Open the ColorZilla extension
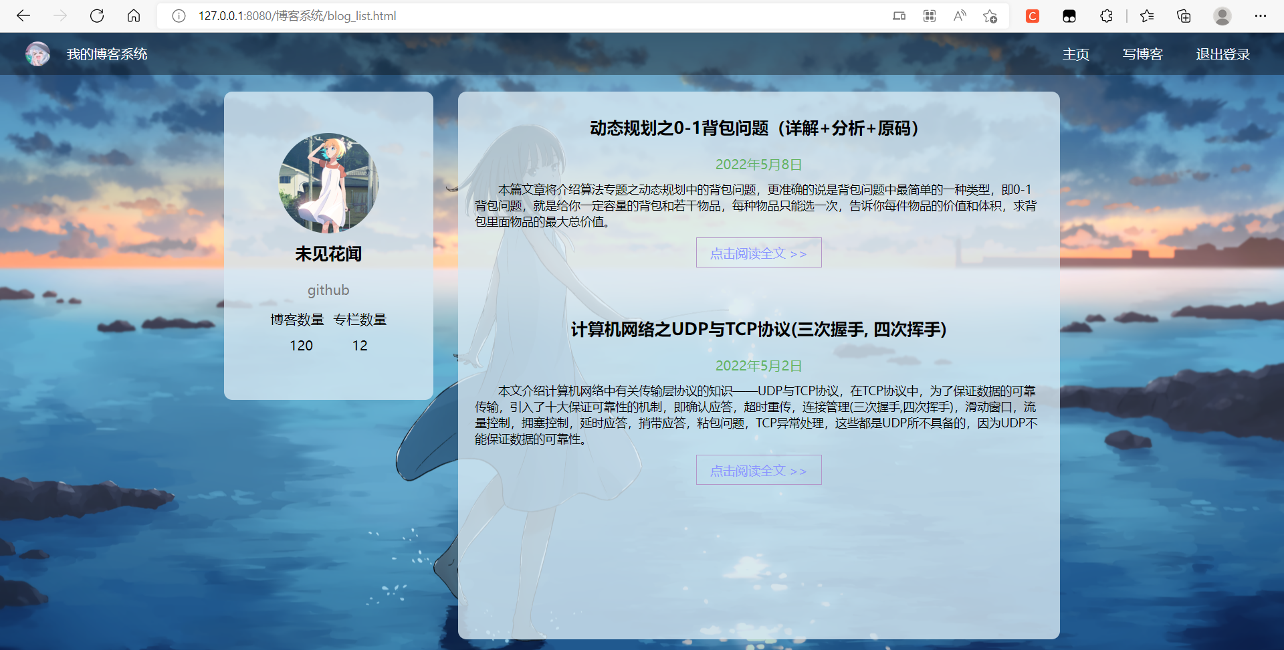Screen dimensions: 1284x650 point(1032,16)
